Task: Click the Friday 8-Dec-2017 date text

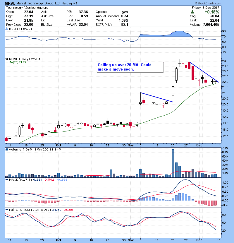Action: click(x=205, y=8)
